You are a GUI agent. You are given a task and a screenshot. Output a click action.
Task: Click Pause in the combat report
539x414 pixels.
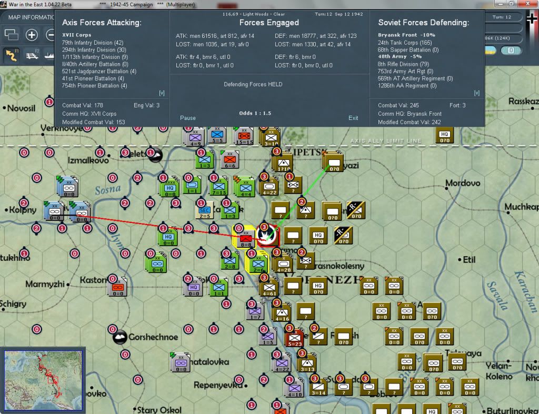[x=188, y=118]
